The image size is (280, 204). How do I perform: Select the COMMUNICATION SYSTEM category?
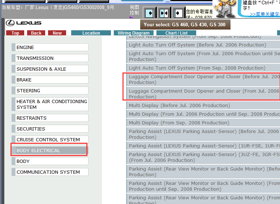pyautogui.click(x=50, y=172)
